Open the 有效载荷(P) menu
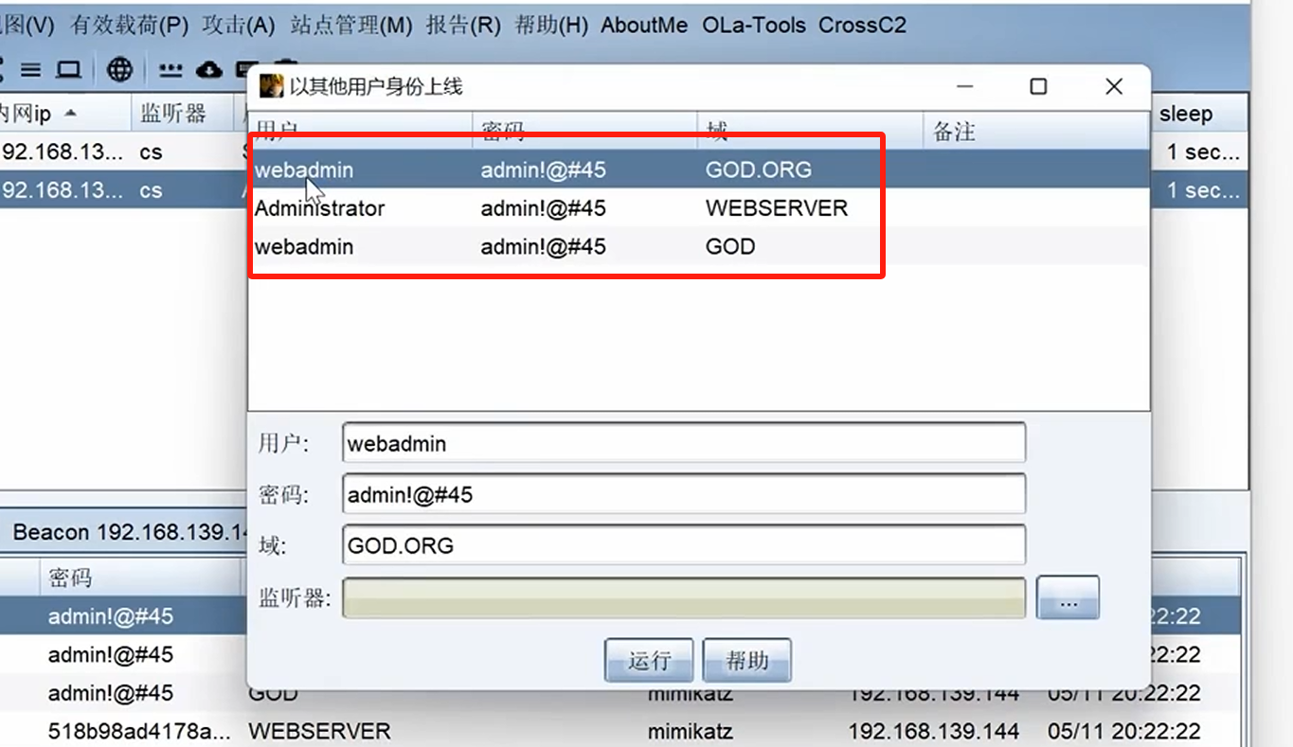 pos(130,26)
